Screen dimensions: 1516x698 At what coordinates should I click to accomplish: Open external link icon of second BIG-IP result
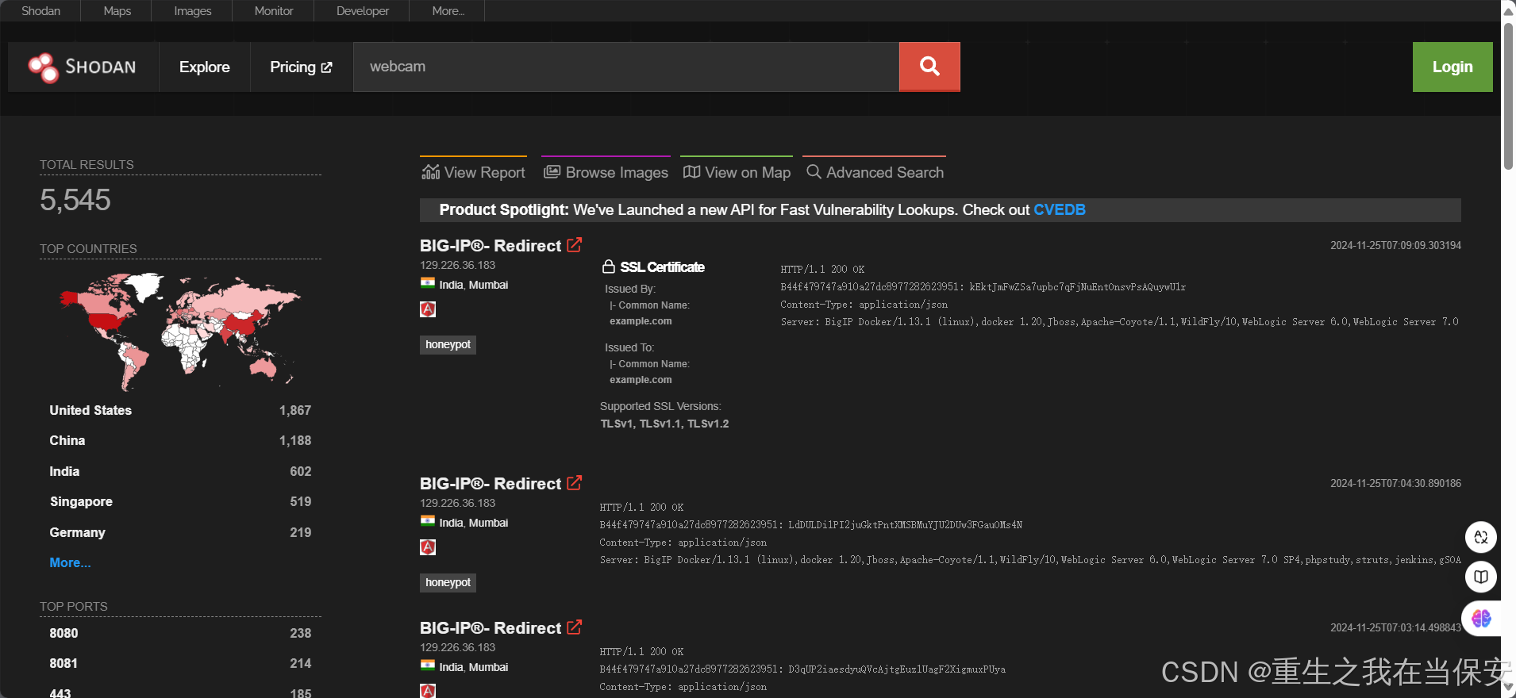click(575, 482)
